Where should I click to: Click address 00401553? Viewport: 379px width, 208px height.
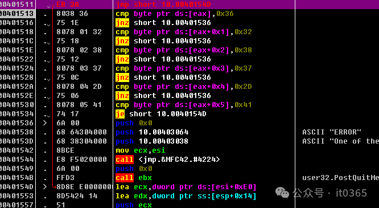[17, 196]
